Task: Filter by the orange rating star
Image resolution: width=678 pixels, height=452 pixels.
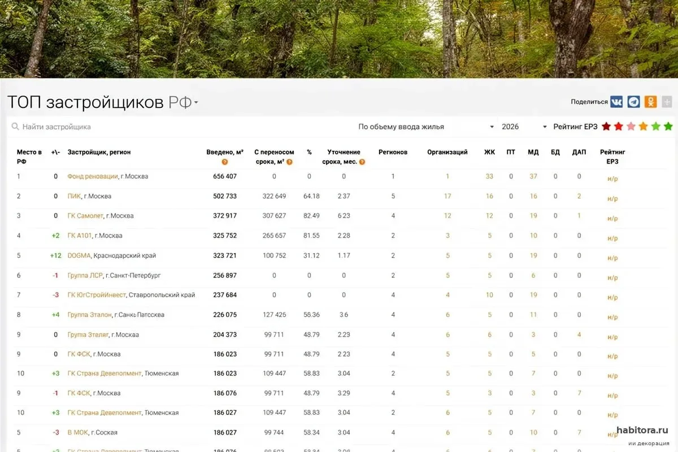Action: click(644, 127)
